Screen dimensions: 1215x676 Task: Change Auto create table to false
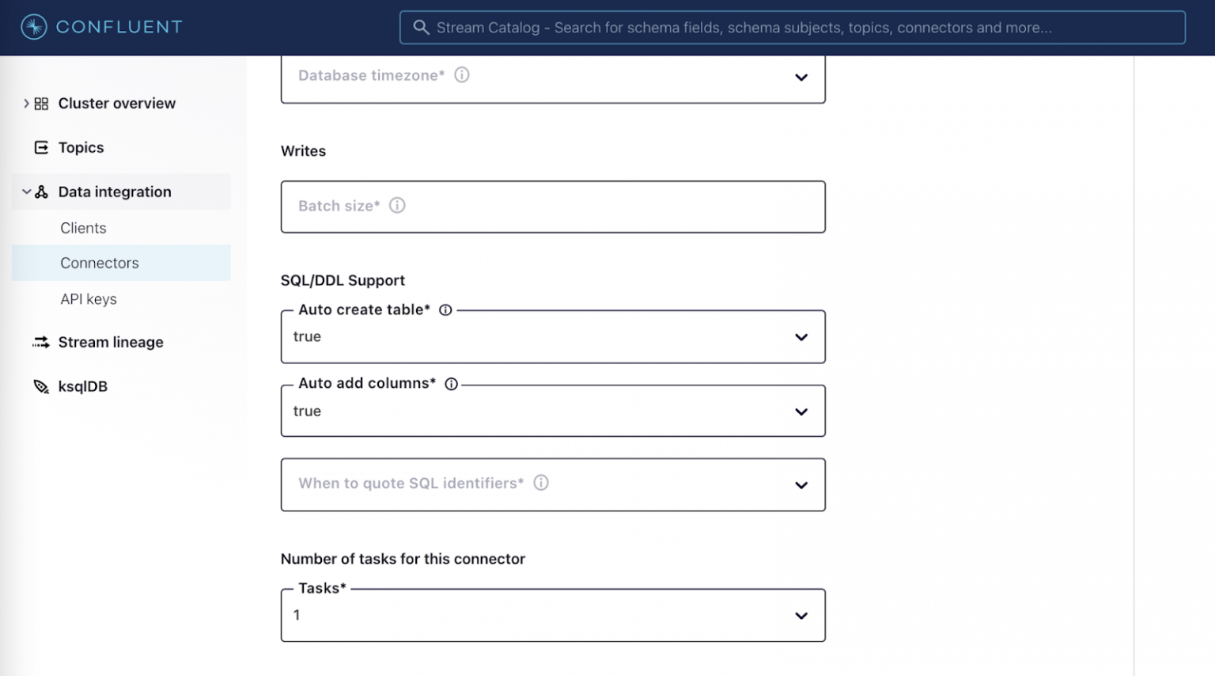(801, 336)
